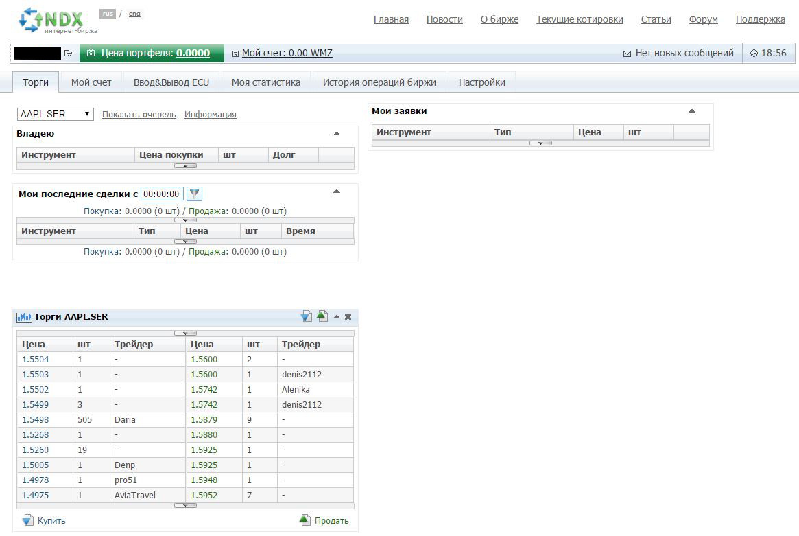Go to Главная in top navigation
799x536 pixels.
point(391,19)
